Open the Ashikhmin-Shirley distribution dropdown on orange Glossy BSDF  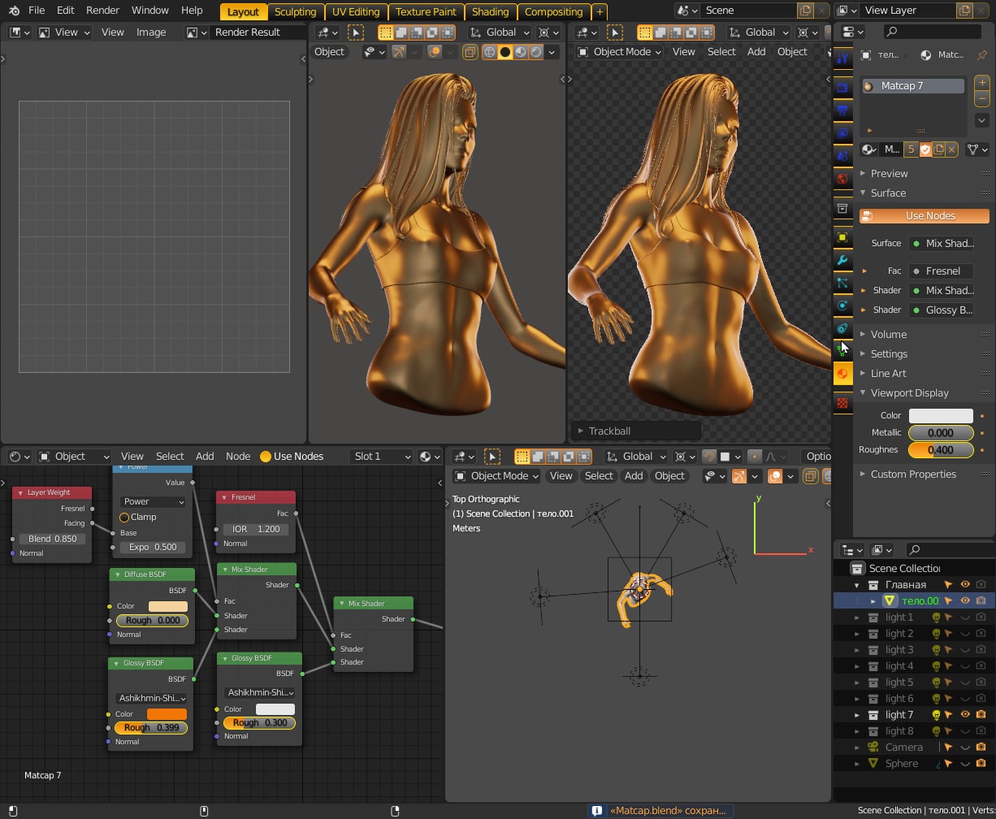click(151, 698)
